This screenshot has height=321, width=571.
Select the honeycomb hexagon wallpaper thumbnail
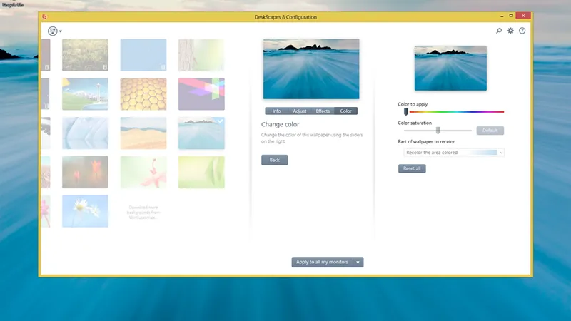(143, 94)
